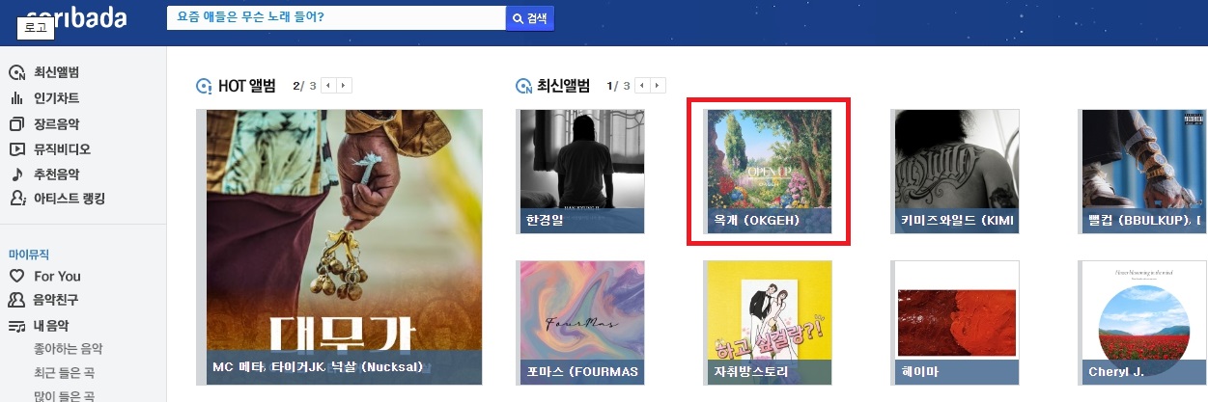Go to previous HOT 앨범 page arrow

click(x=328, y=86)
